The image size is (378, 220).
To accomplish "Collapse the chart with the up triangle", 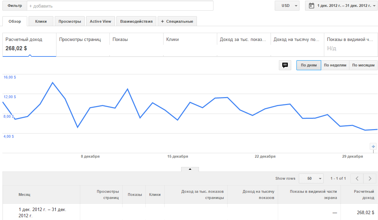I will pos(190,169).
